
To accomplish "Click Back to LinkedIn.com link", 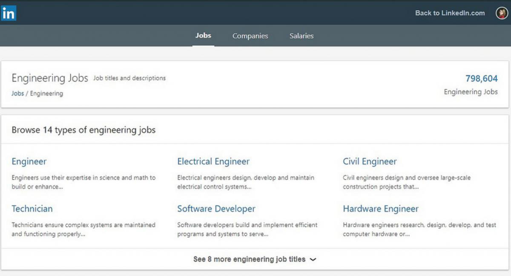I will [450, 13].
